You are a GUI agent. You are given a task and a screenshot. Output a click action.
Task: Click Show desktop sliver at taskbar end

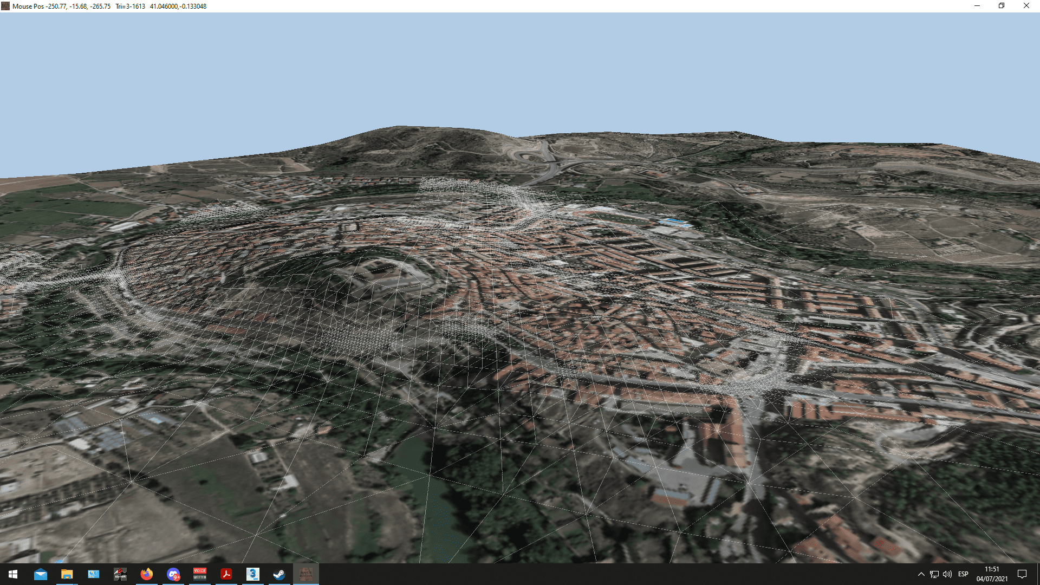pyautogui.click(x=1038, y=574)
